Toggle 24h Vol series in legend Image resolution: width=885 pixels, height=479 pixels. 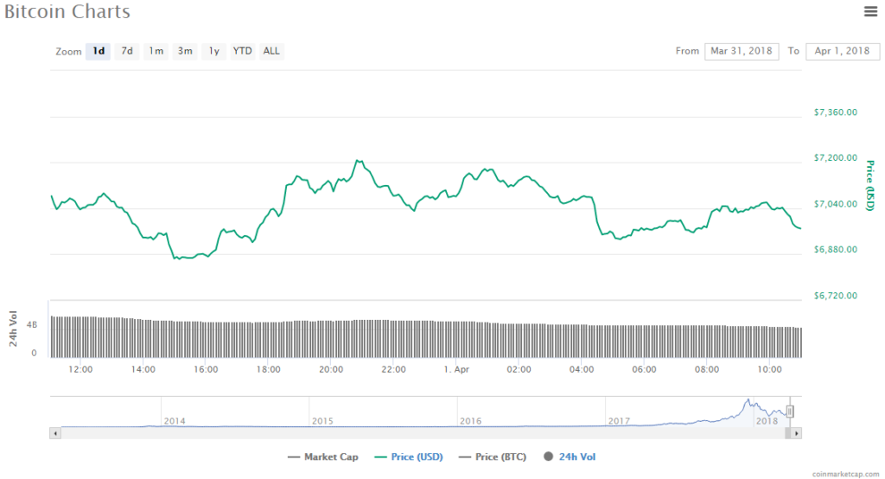tap(570, 457)
